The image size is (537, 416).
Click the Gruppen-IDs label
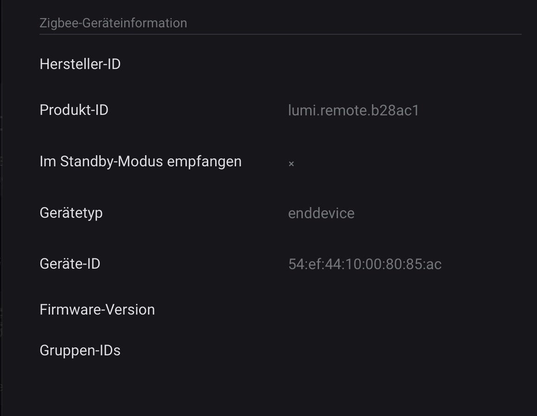point(80,351)
